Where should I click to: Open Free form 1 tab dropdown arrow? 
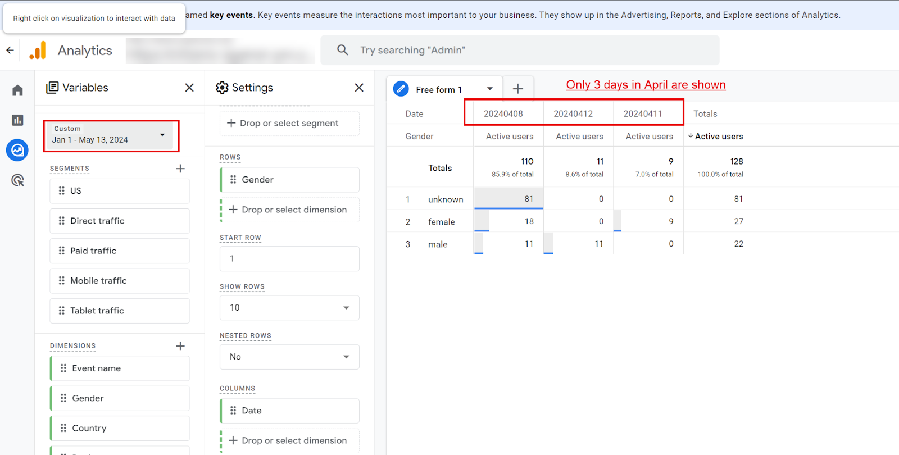[x=489, y=89]
